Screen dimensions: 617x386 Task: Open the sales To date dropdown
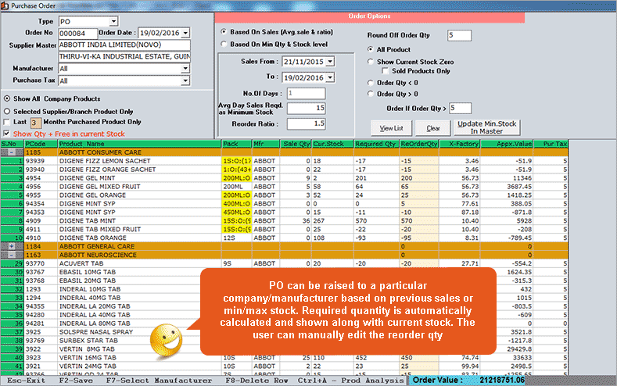tap(330, 78)
